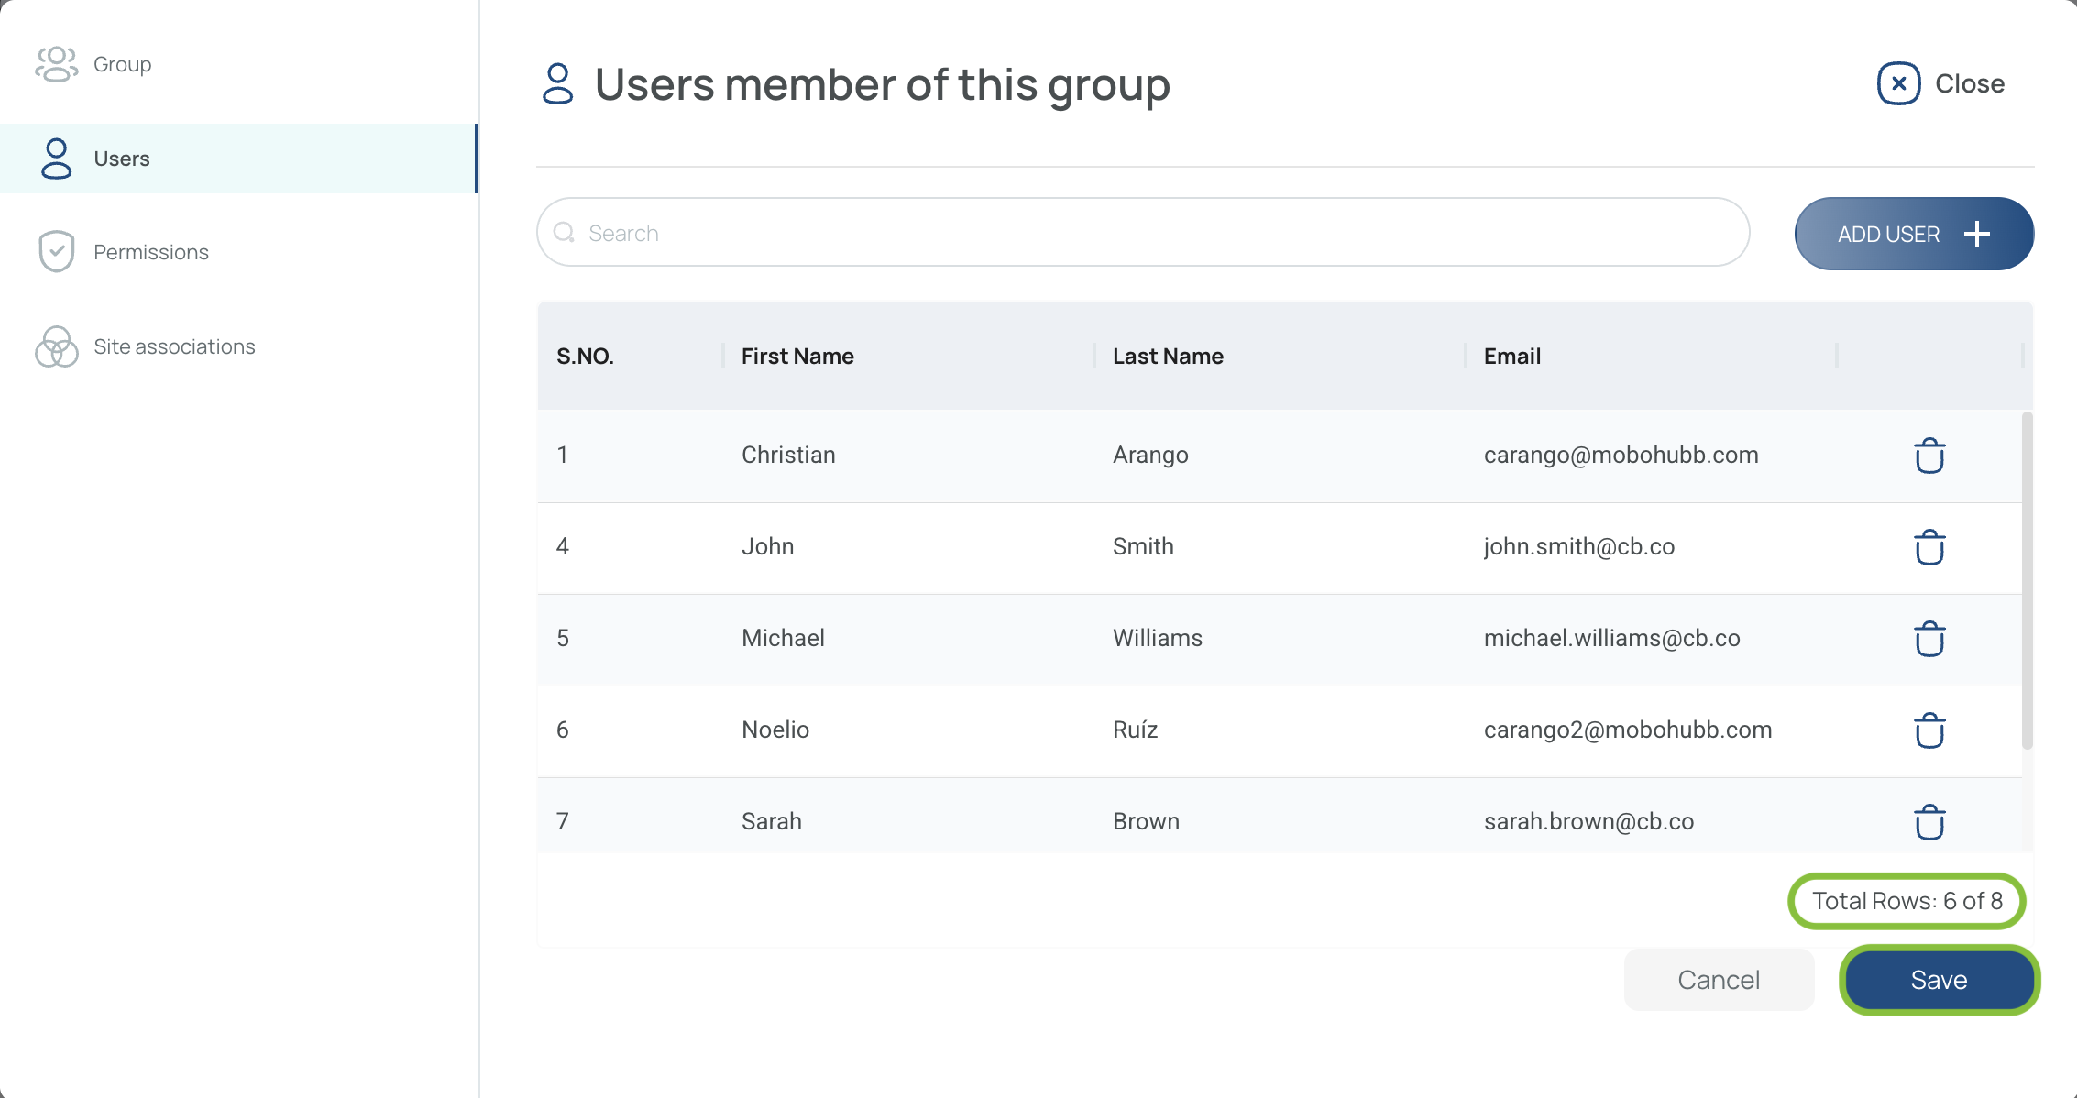Remove Sarah Brown using trash icon
Screen dimensions: 2077x1098
[x=1929, y=822]
